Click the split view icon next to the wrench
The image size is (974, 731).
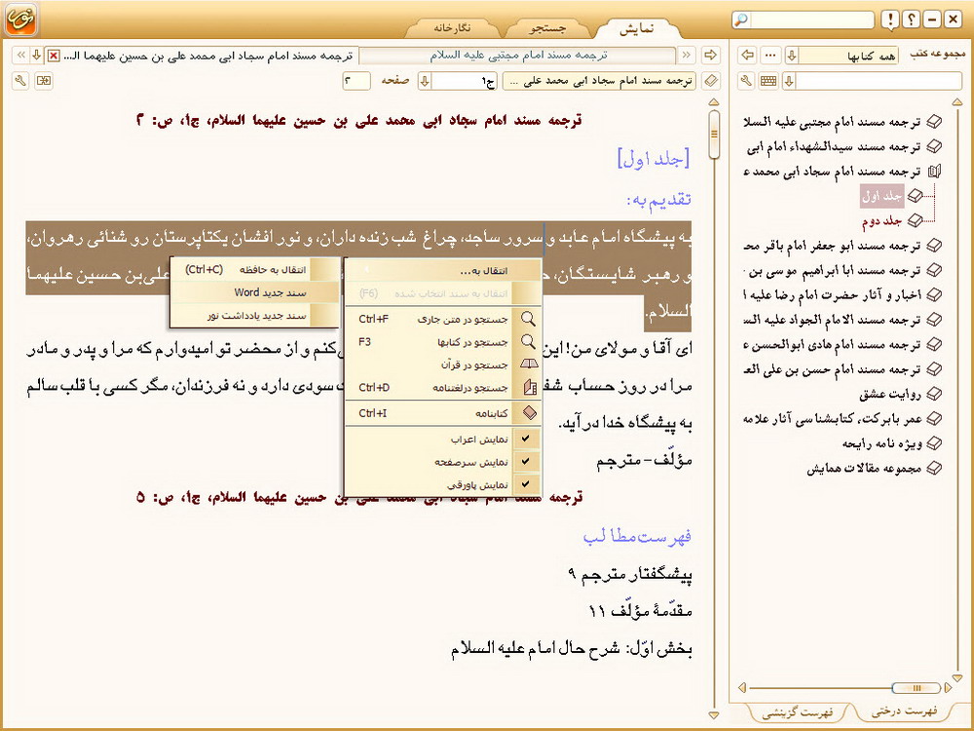44,81
